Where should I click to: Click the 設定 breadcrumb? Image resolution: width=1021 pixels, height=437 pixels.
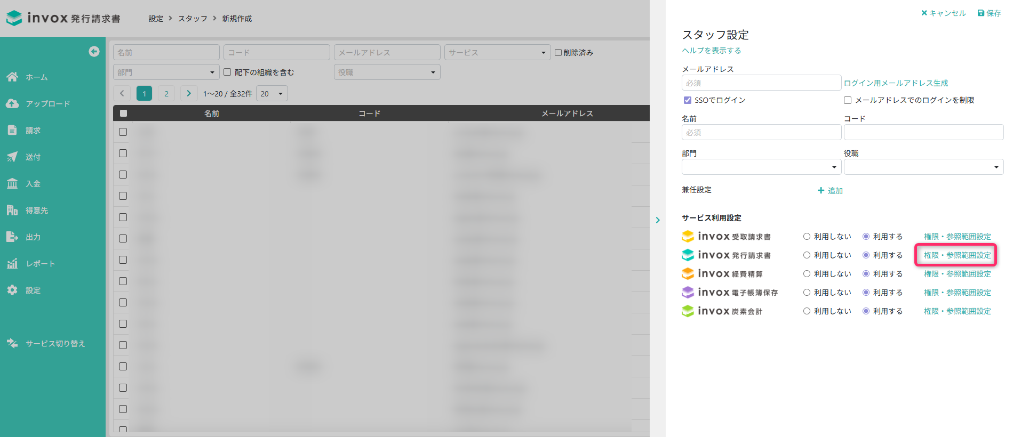156,18
